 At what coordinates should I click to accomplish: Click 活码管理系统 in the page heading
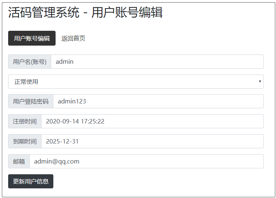[44, 13]
